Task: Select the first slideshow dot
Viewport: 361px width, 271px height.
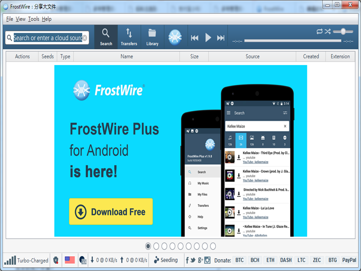Action: [148, 246]
